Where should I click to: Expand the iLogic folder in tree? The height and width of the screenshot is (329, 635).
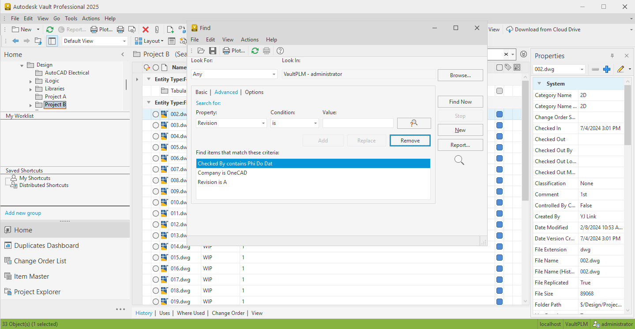tap(30, 81)
